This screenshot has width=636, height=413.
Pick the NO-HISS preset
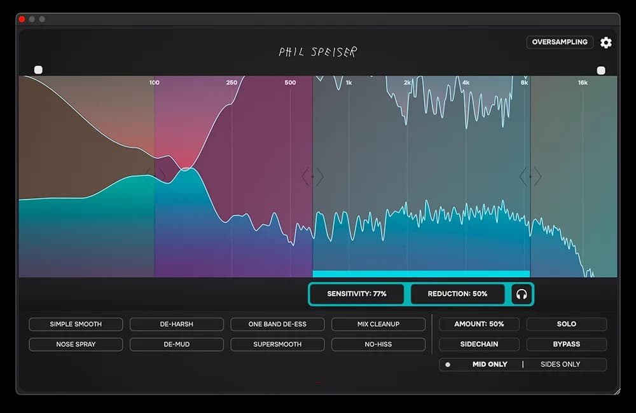click(x=378, y=344)
